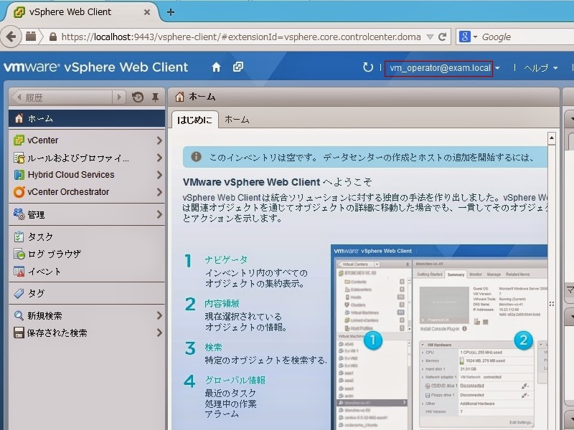Expand the 保存された検索 chevron
Image resolution: width=574 pixels, height=430 pixels.
click(159, 333)
